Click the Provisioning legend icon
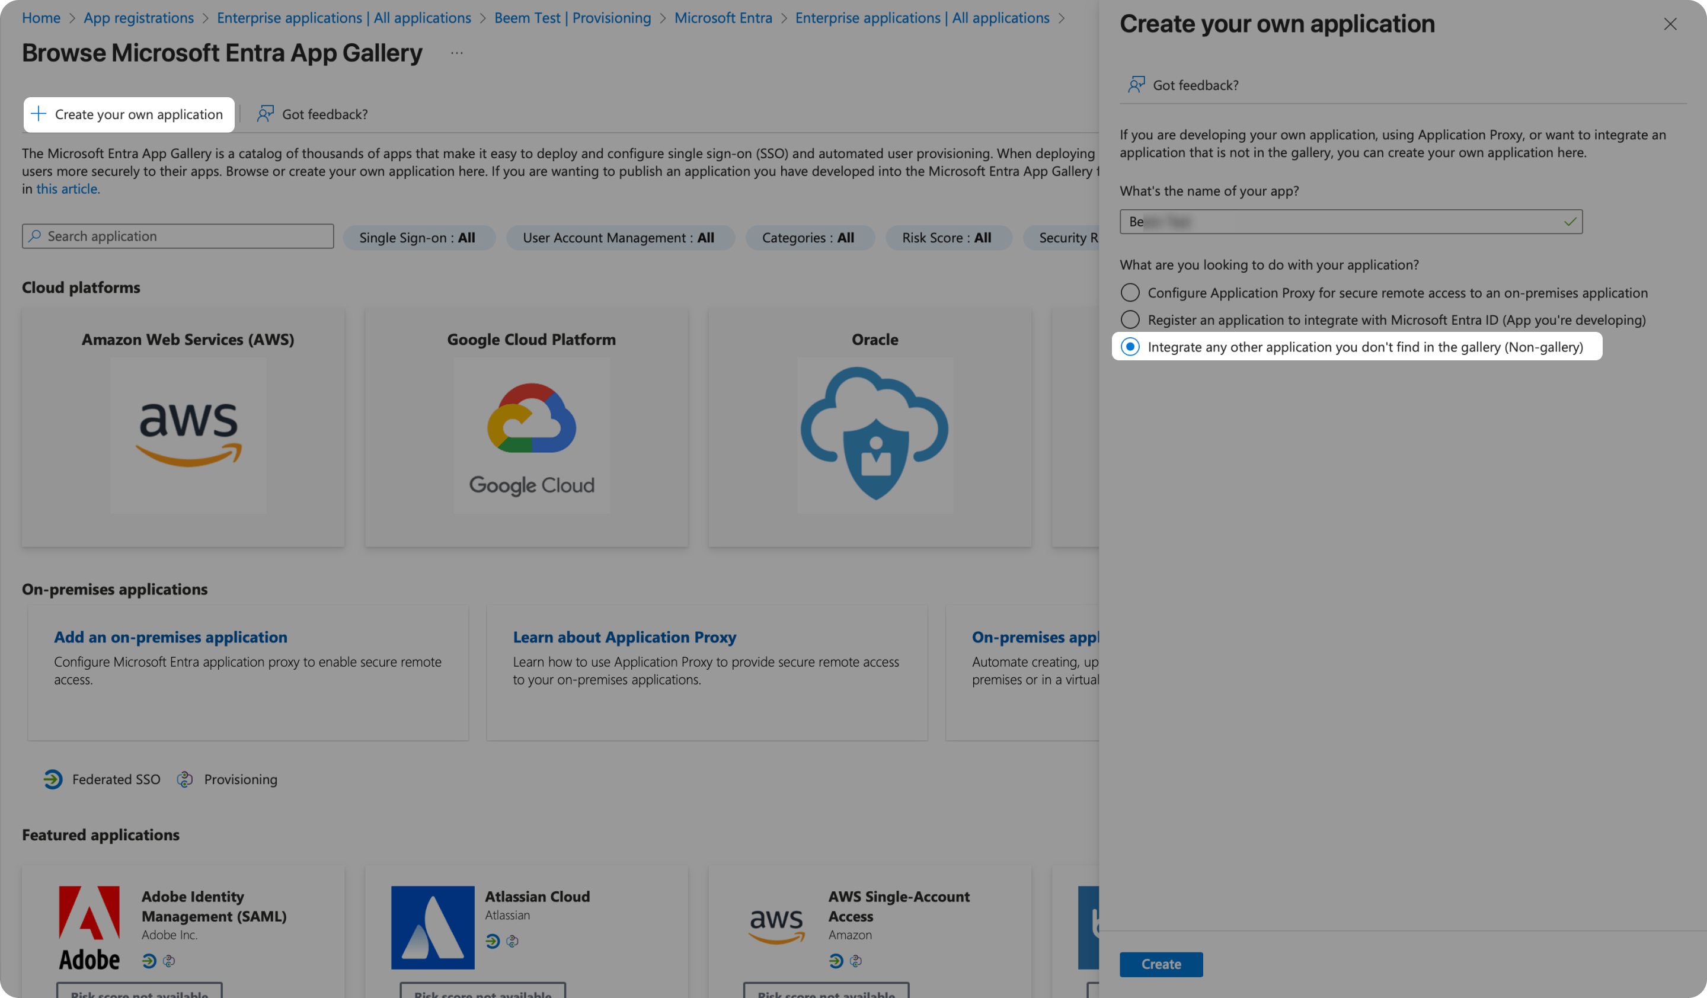Image resolution: width=1707 pixels, height=998 pixels. [x=185, y=779]
